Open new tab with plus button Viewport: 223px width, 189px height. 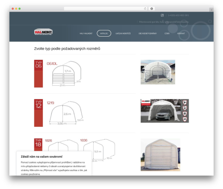pyautogui.click(x=211, y=10)
